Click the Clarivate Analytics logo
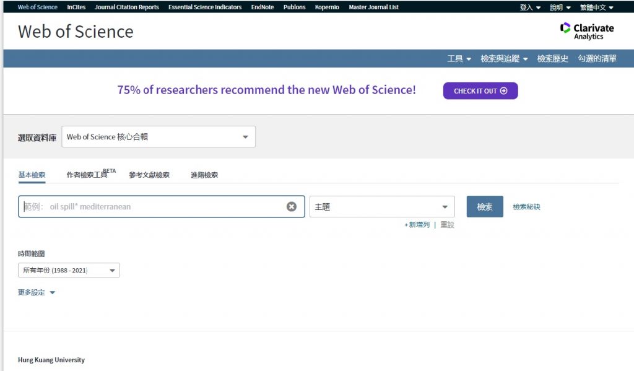 [x=587, y=31]
